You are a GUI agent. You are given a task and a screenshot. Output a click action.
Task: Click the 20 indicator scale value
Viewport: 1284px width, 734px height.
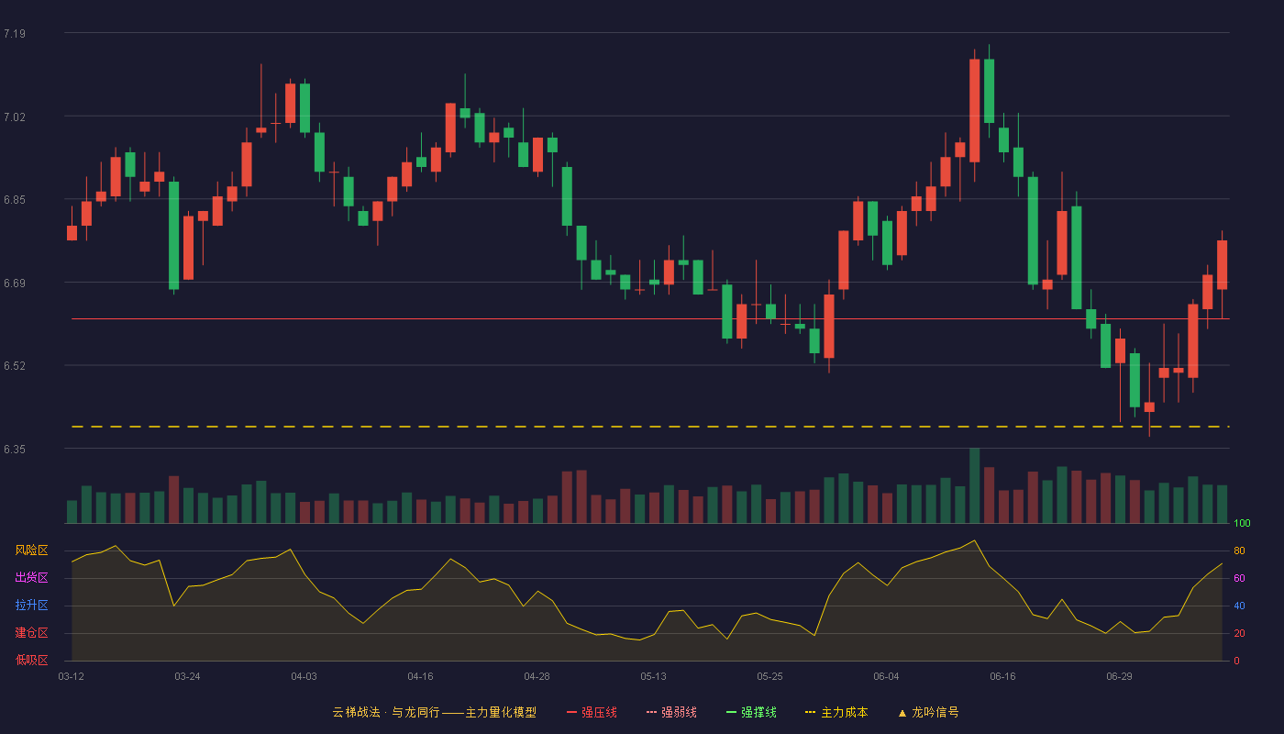(1239, 633)
